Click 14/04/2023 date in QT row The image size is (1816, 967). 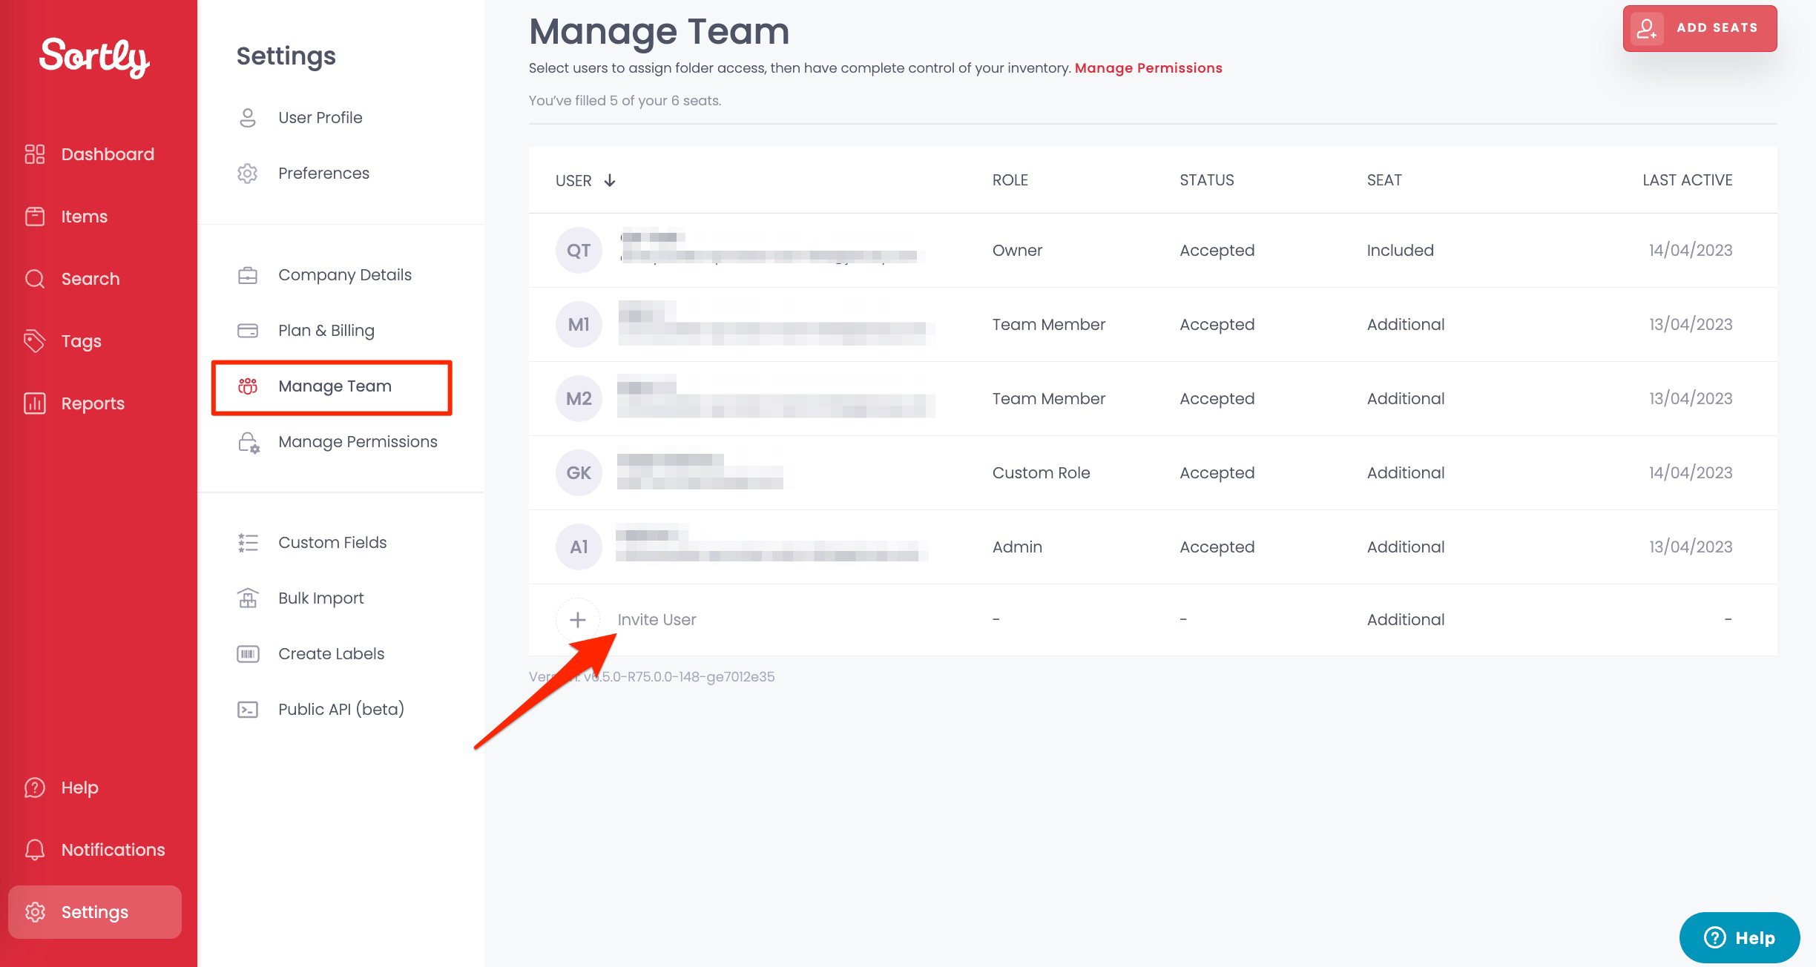coord(1690,251)
